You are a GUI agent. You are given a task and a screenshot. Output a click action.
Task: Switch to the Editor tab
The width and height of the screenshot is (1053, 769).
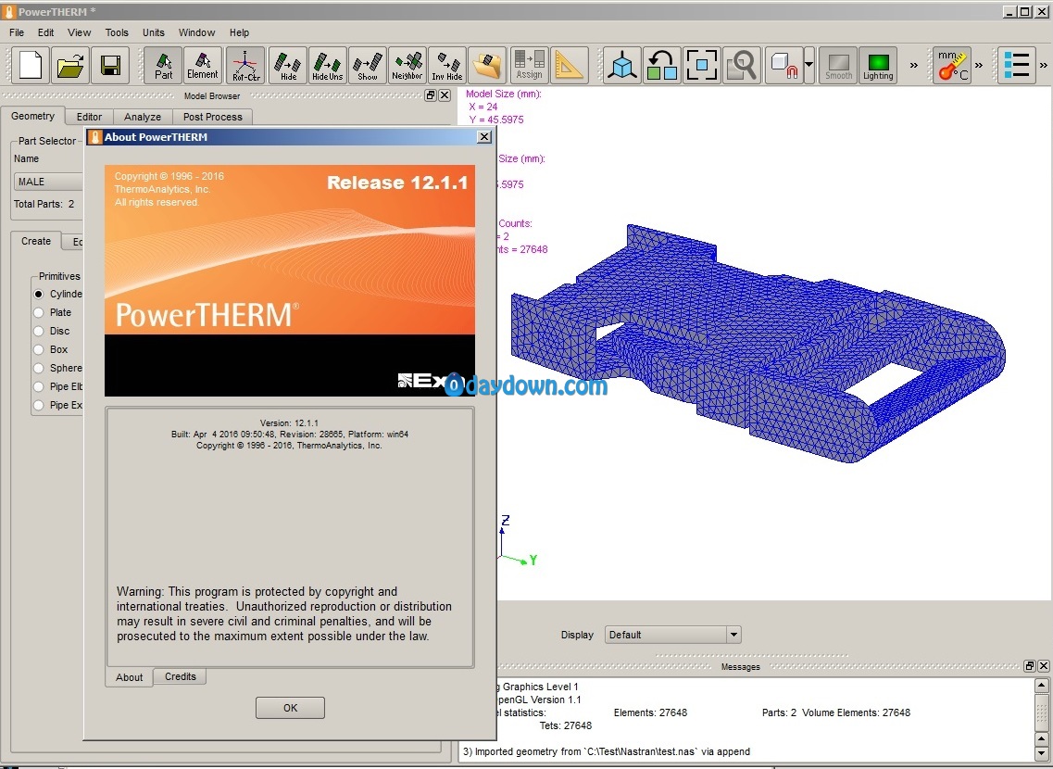[x=89, y=117]
